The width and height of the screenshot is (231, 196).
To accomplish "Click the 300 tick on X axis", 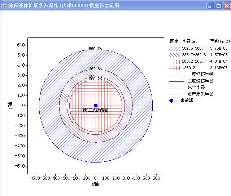I will (x=126, y=178).
